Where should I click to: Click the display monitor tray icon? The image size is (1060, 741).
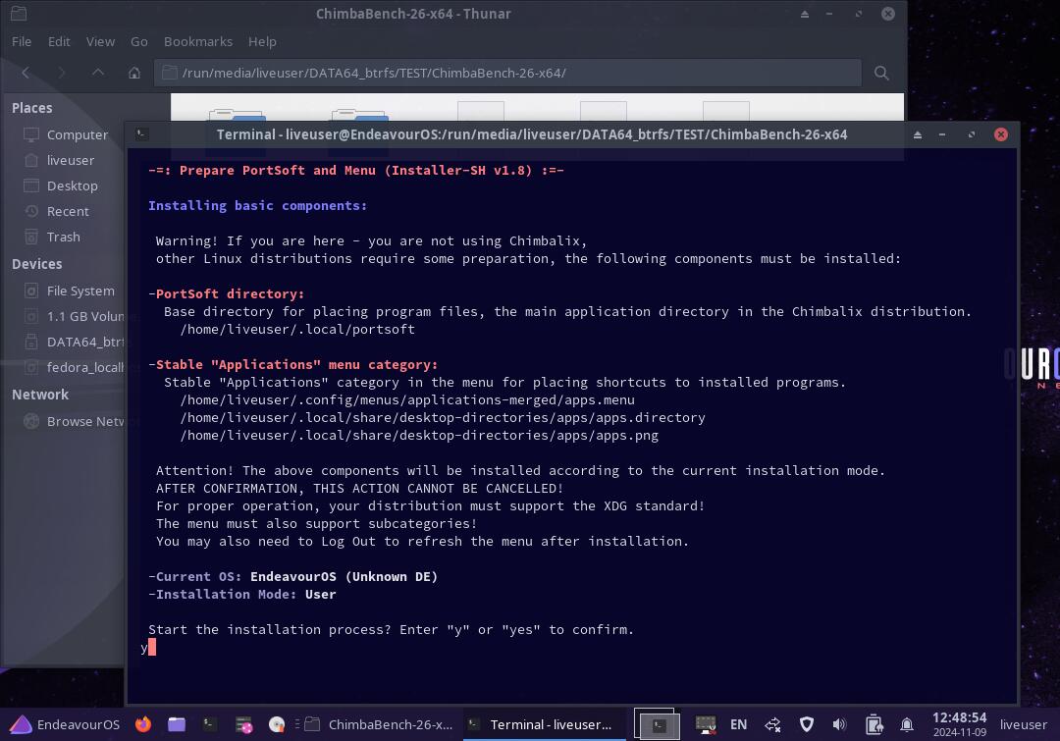click(x=706, y=724)
